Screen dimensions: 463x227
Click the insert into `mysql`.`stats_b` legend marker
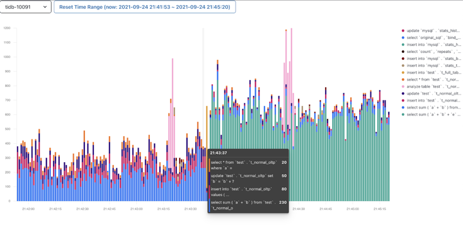click(403, 59)
